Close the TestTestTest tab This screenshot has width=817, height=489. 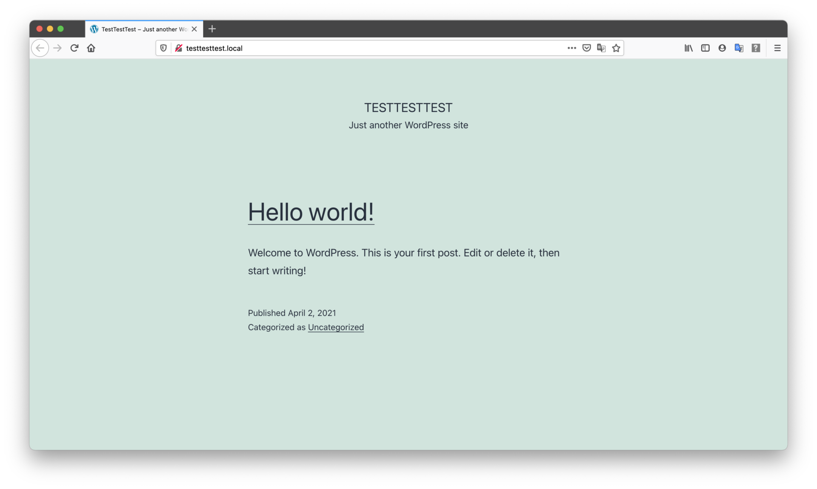click(x=194, y=29)
